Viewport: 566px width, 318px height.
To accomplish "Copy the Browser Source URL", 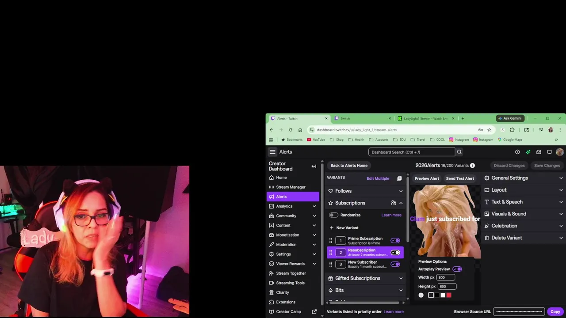I will point(555,311).
